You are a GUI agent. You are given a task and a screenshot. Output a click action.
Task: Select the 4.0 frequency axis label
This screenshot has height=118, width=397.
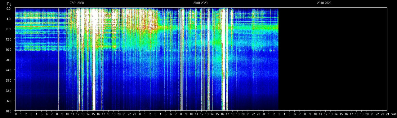tap(8, 19)
